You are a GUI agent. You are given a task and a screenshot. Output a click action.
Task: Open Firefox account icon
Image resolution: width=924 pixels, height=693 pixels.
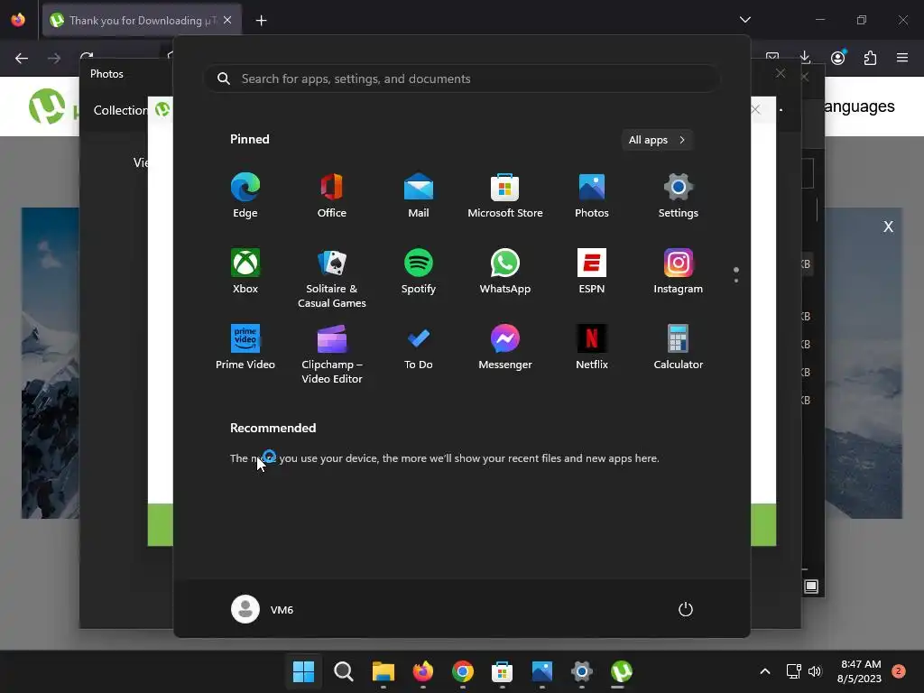click(x=838, y=57)
